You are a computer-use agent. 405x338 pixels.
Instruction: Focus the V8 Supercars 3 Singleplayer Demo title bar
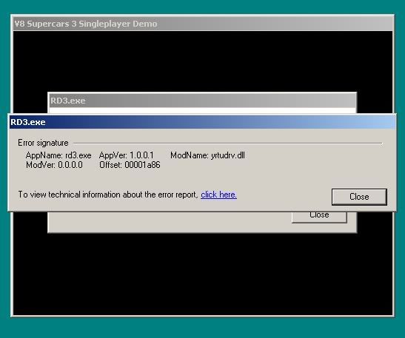point(203,24)
